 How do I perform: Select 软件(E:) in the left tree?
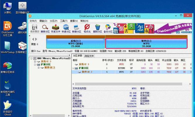[x=49, y=68]
